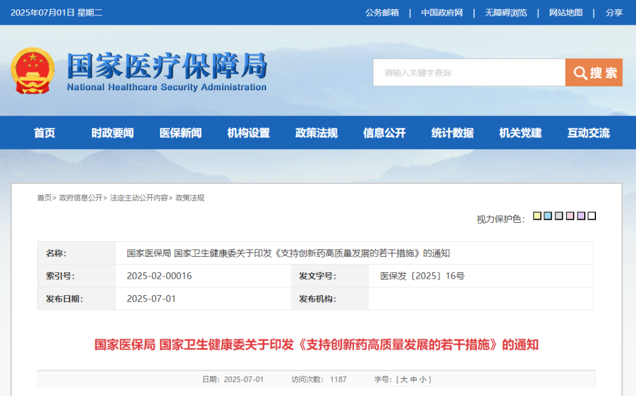Open the 网站地图 site map
The width and height of the screenshot is (636, 396).
pyautogui.click(x=566, y=12)
